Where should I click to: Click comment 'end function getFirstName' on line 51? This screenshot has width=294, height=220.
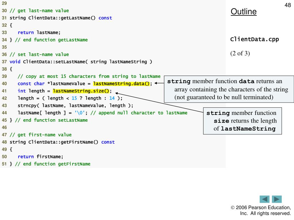53,164
